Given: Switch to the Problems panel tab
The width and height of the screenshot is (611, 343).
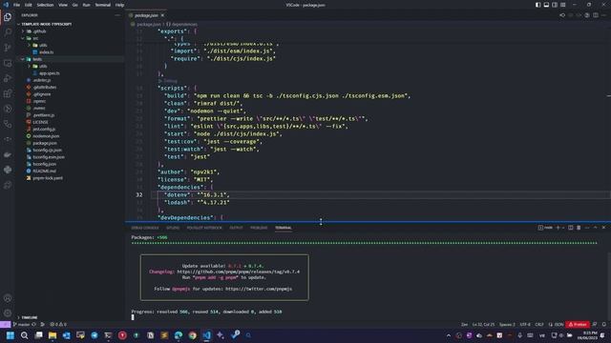Looking at the screenshot, I should pyautogui.click(x=259, y=228).
